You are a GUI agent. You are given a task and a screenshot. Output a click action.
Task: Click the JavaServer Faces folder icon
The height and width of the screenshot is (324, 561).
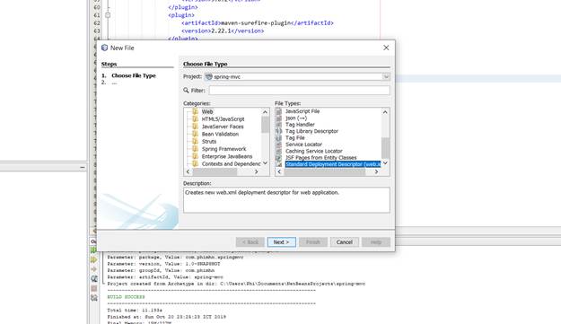[195, 127]
